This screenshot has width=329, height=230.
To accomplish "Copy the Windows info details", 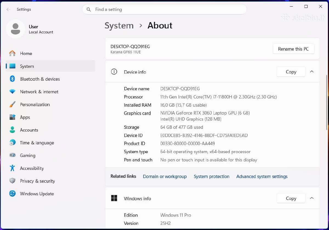I will (x=291, y=198).
